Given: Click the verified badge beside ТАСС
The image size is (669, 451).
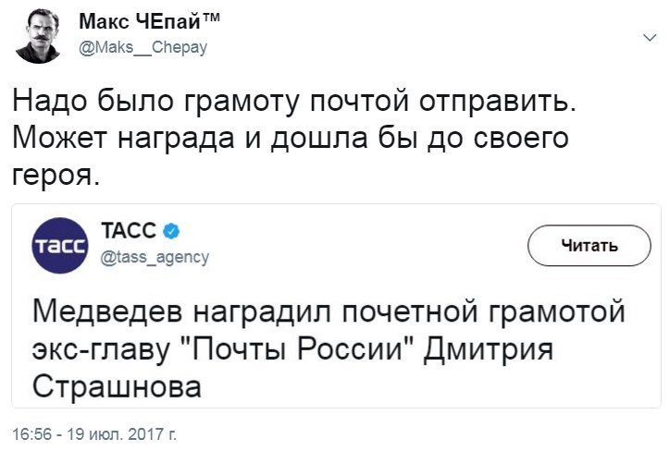Looking at the screenshot, I should [172, 231].
